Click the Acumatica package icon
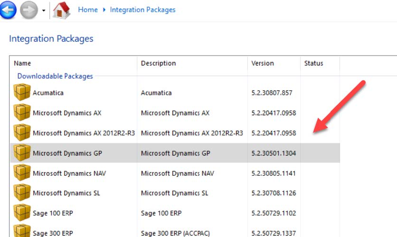The image size is (397, 237). coord(22,92)
